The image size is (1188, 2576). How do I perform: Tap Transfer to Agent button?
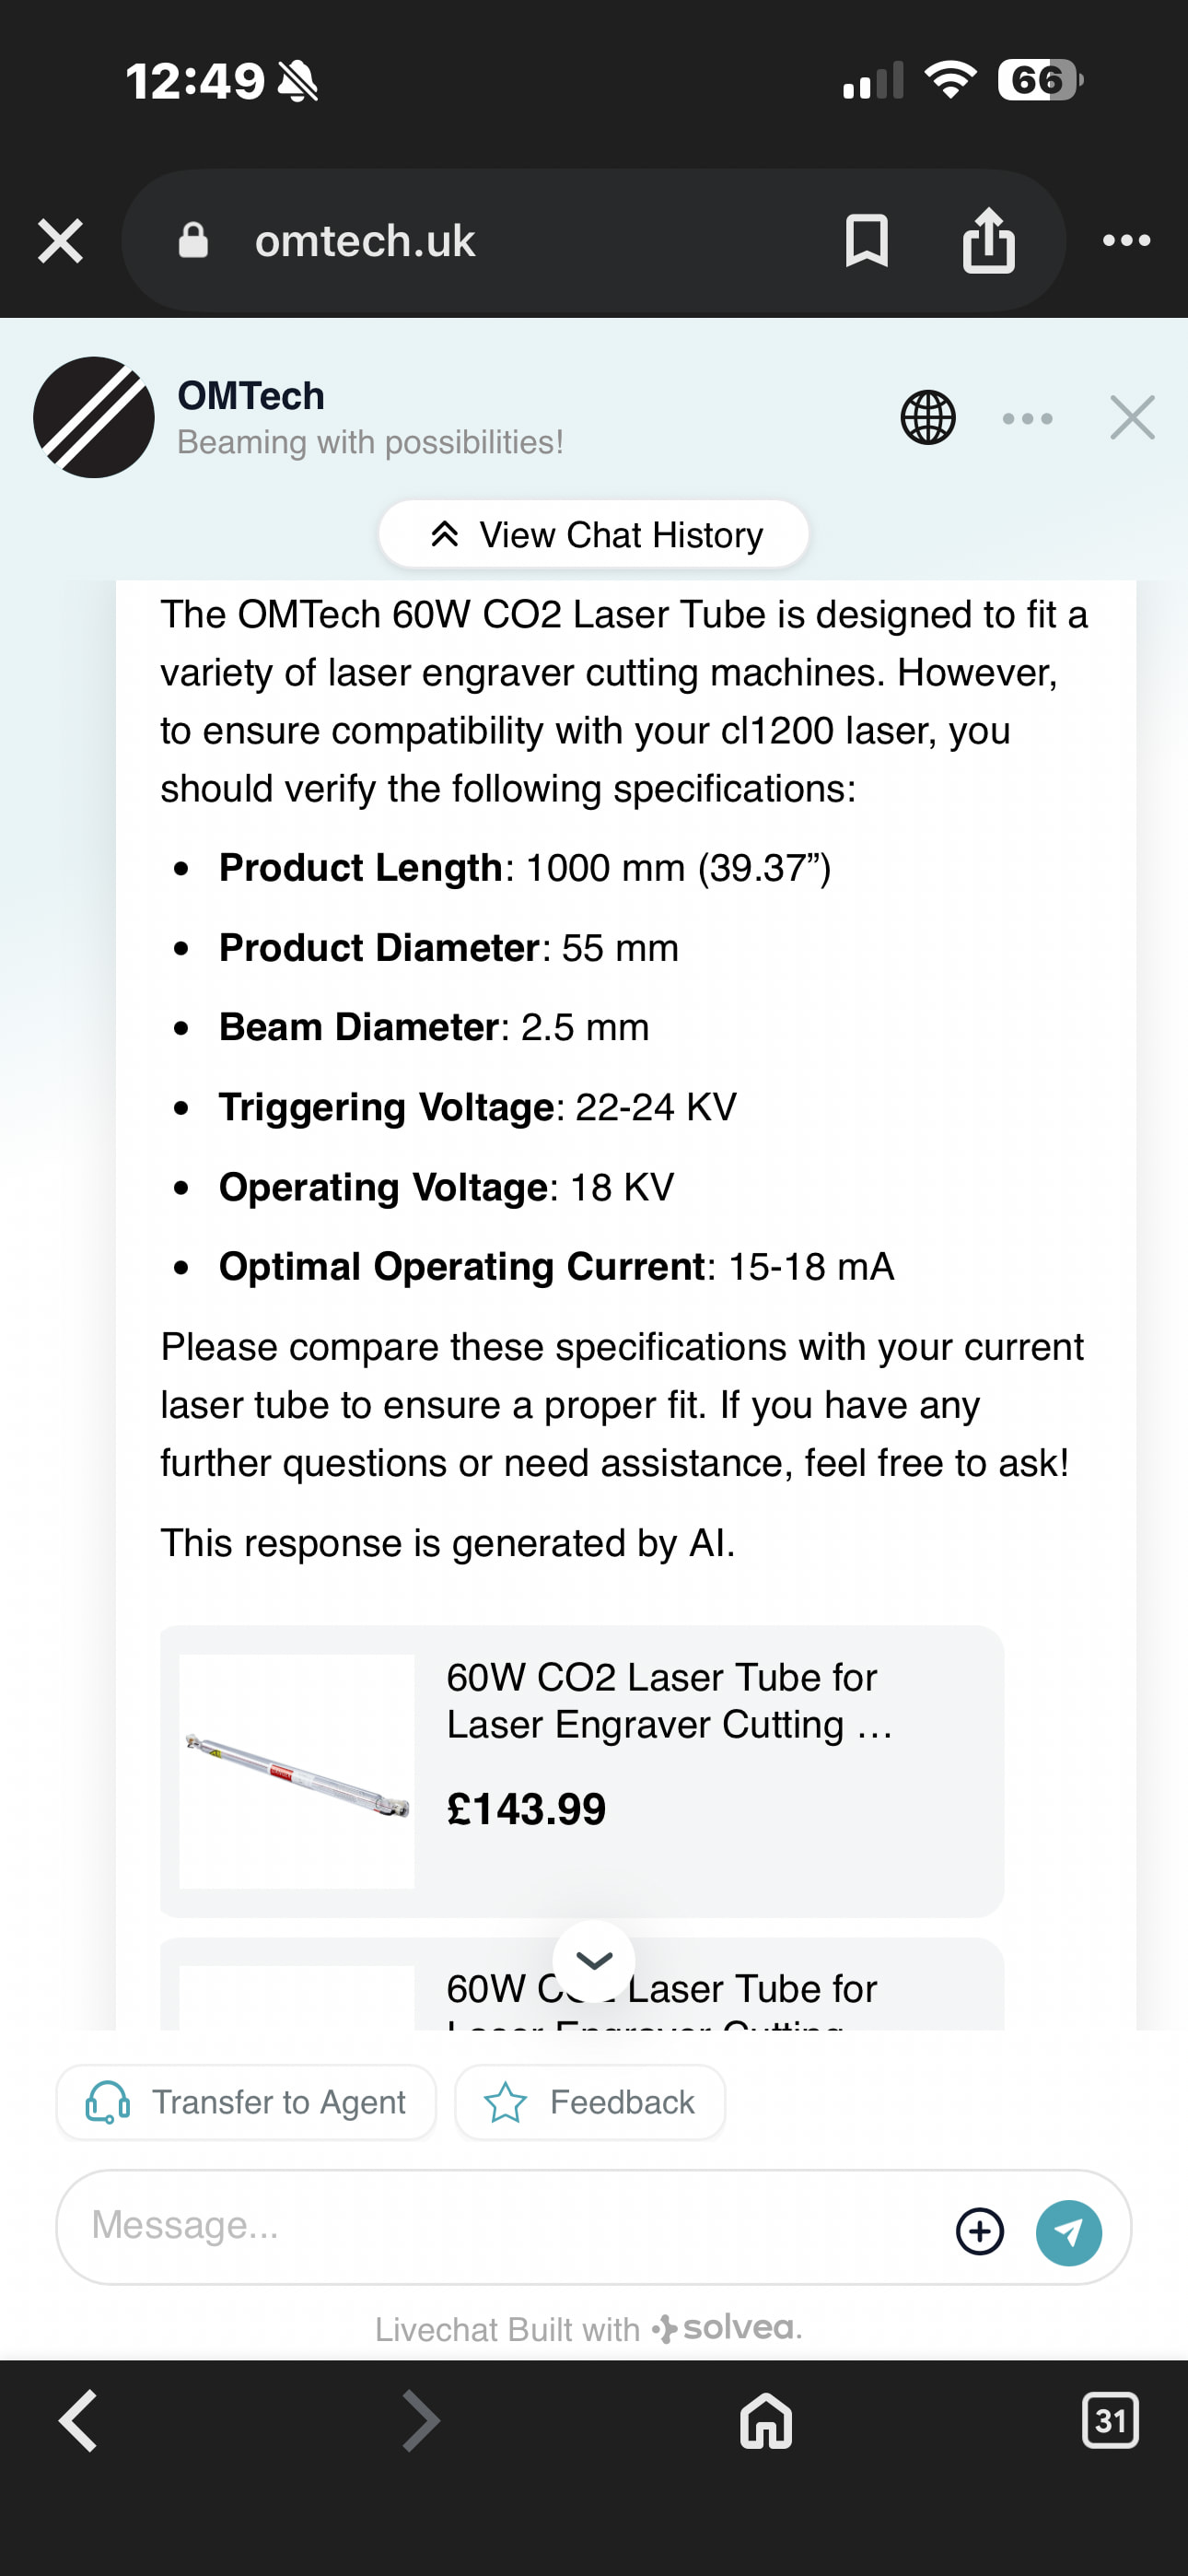pos(246,2102)
